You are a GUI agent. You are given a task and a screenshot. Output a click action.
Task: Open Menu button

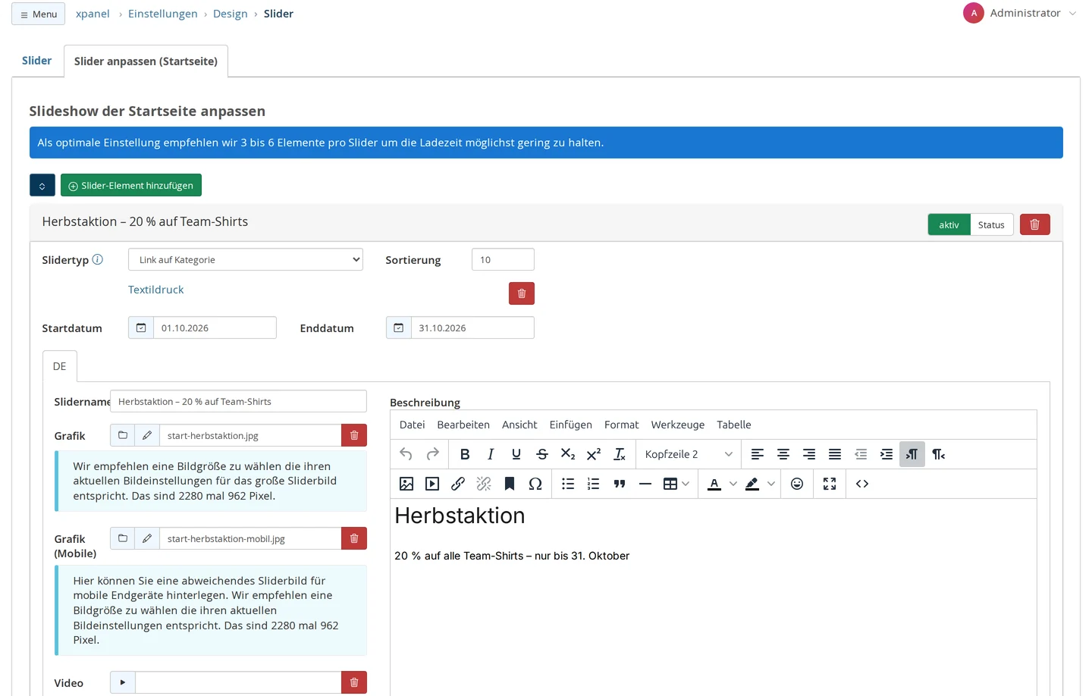point(38,14)
